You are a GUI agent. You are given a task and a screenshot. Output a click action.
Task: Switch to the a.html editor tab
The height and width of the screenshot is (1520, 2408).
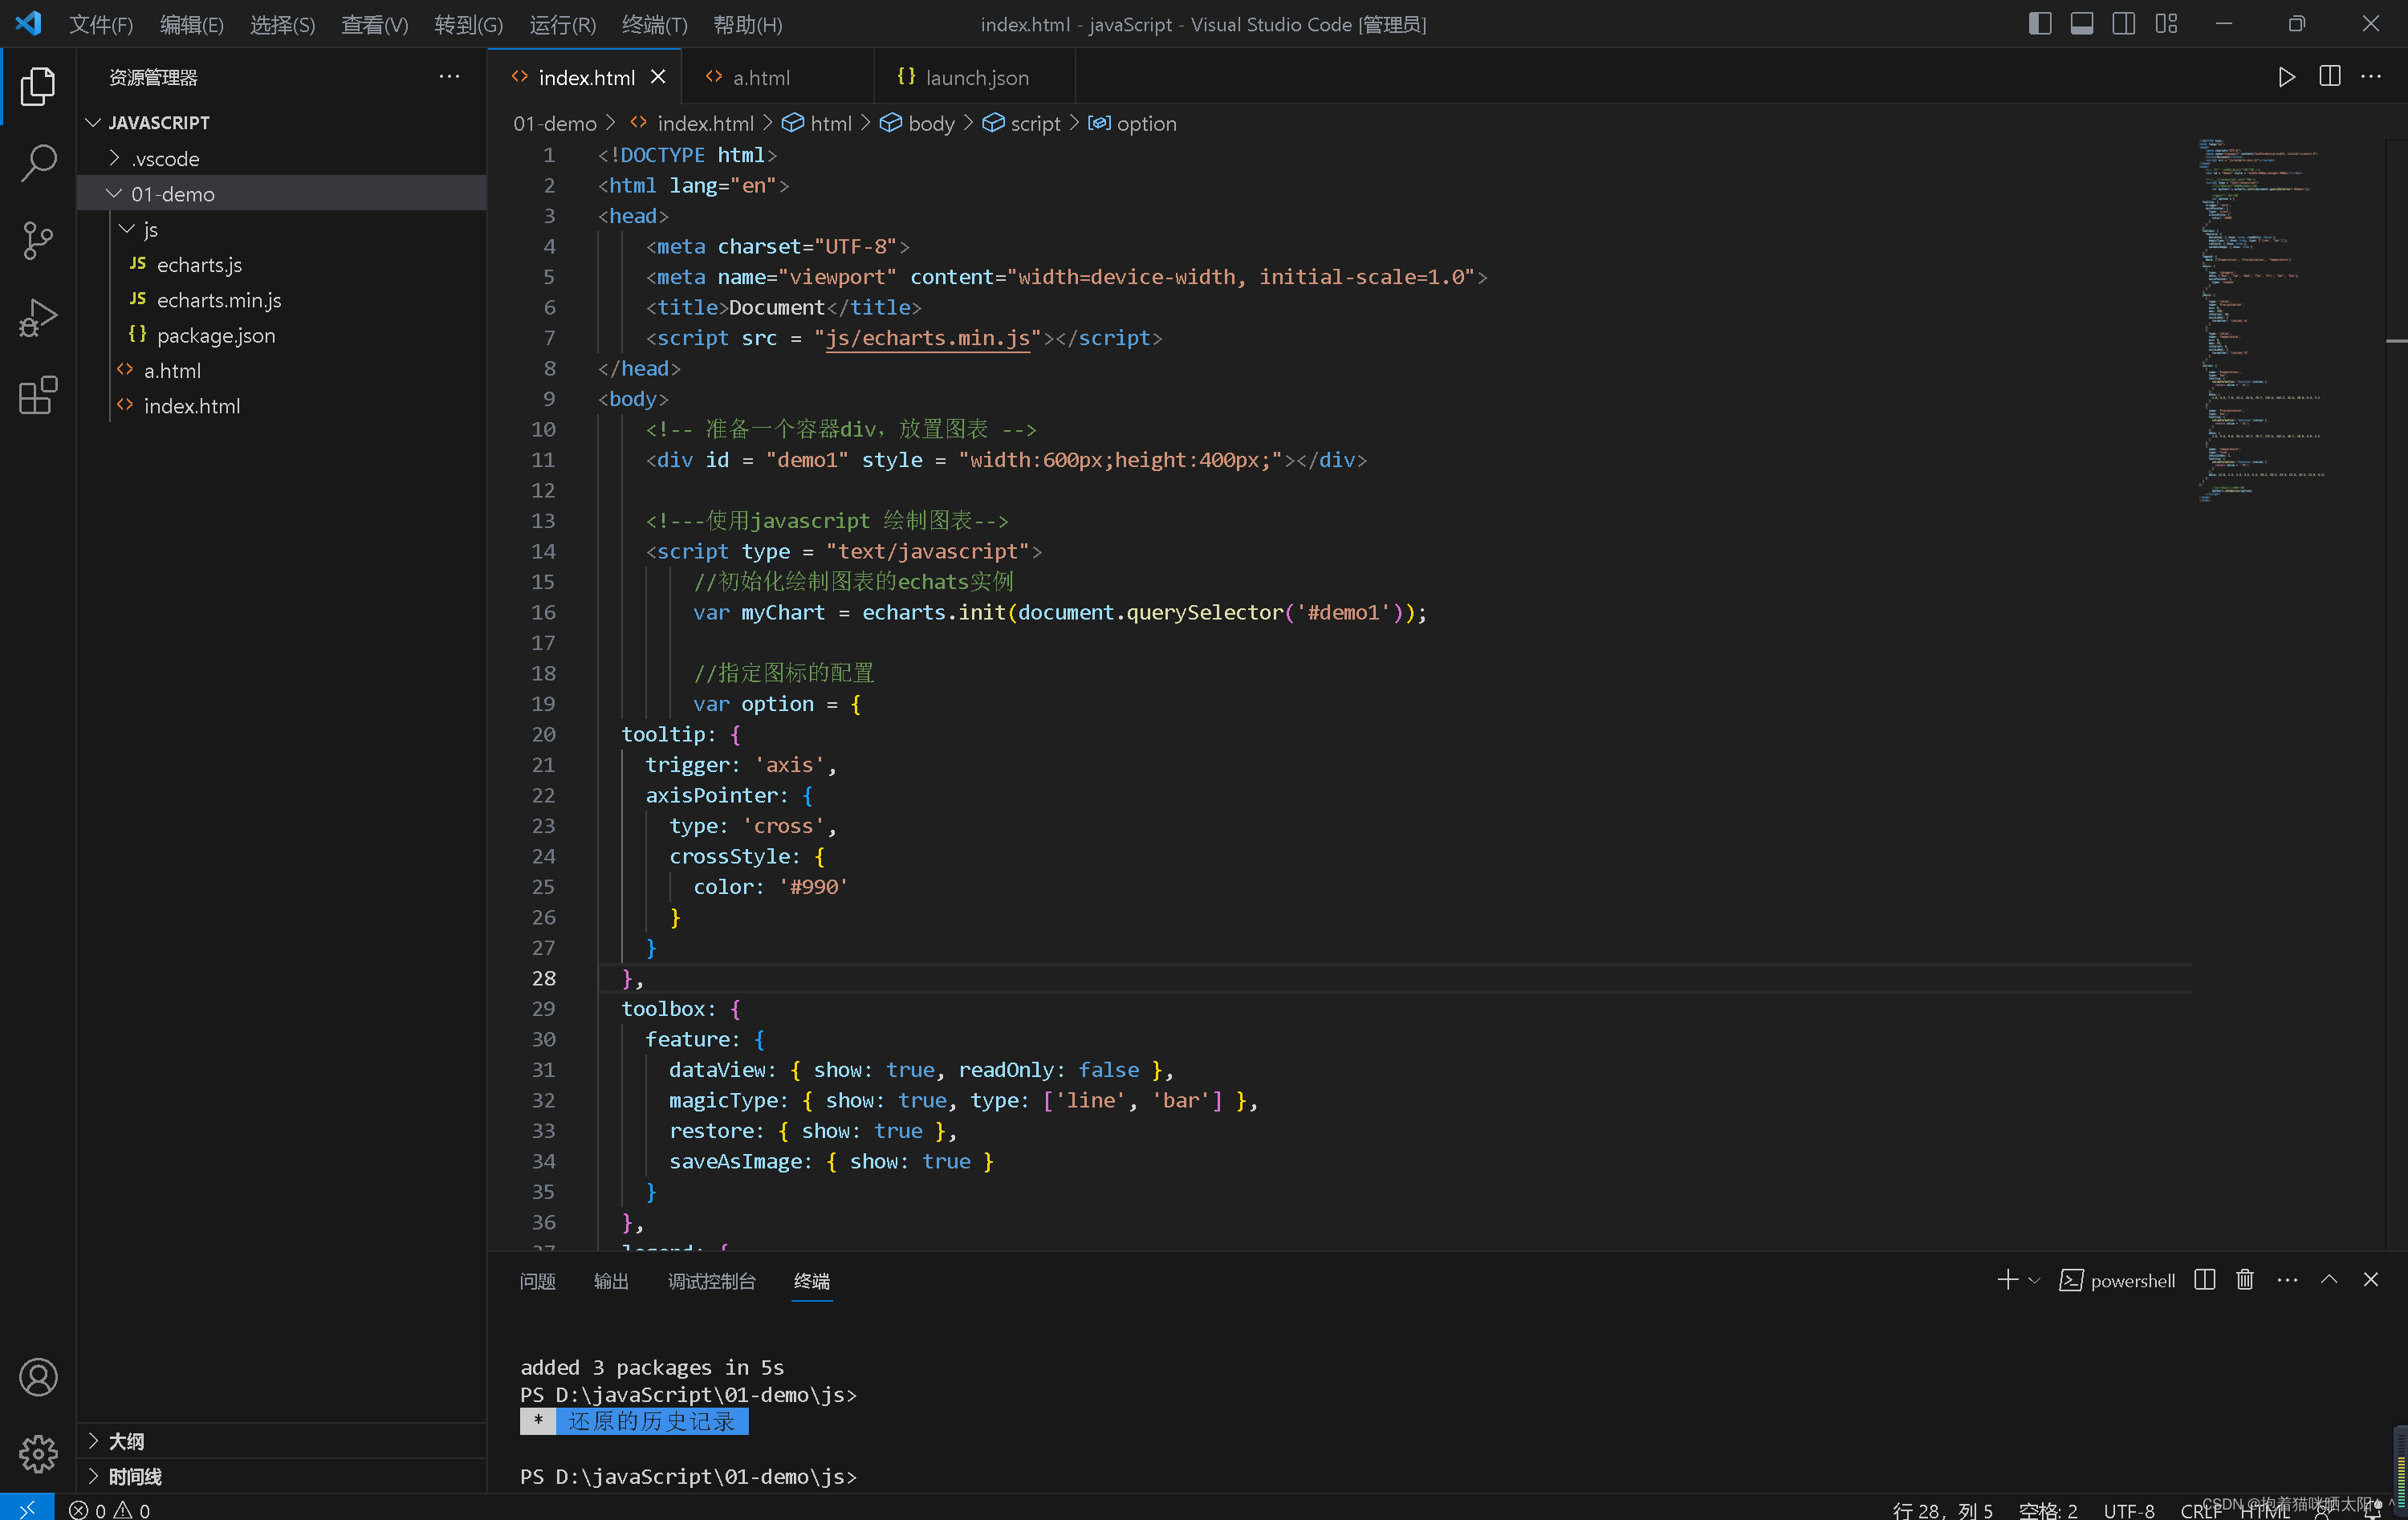(x=761, y=76)
